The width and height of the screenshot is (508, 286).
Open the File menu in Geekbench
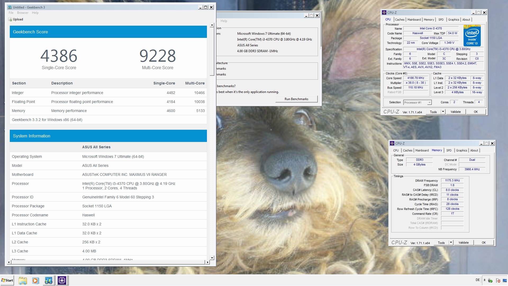point(11,13)
